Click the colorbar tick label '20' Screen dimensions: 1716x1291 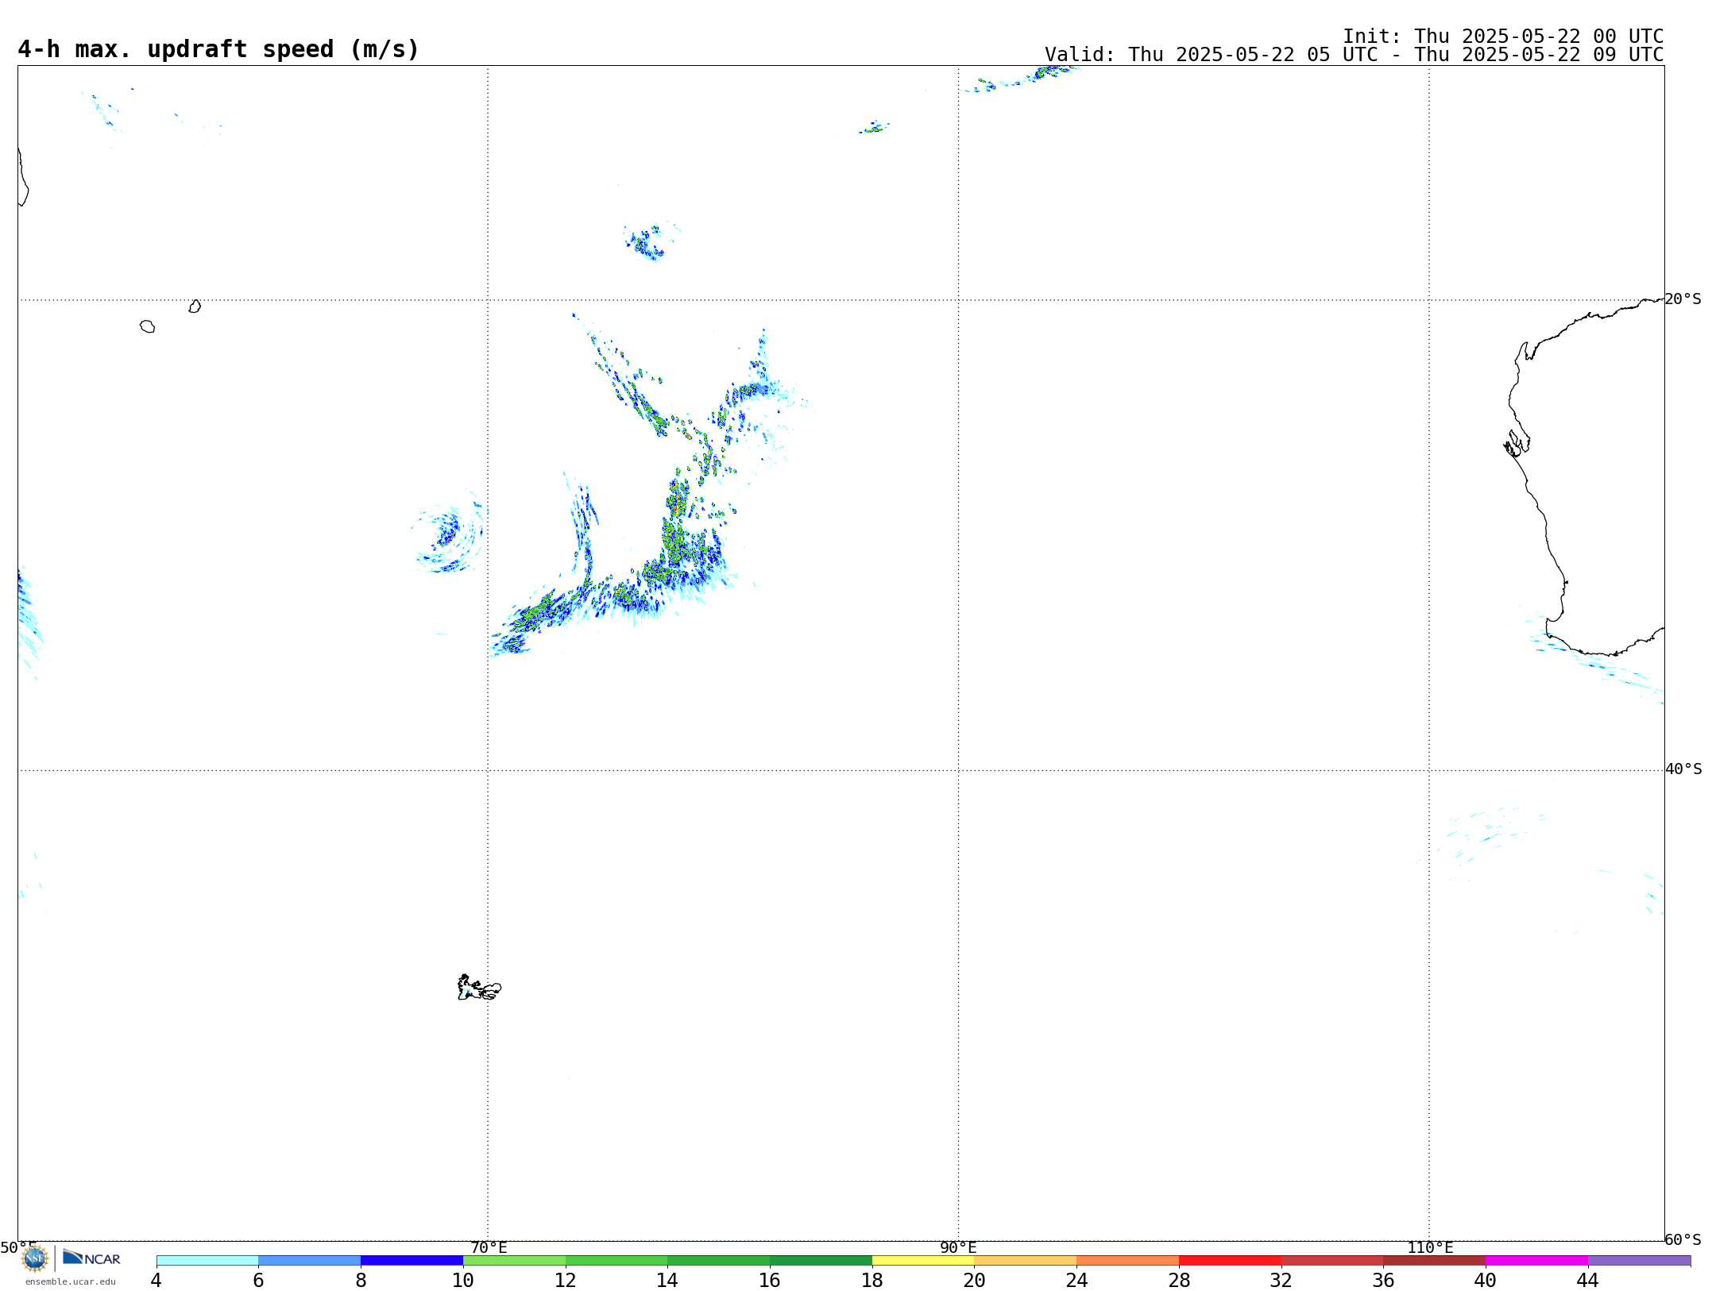coord(975,1280)
